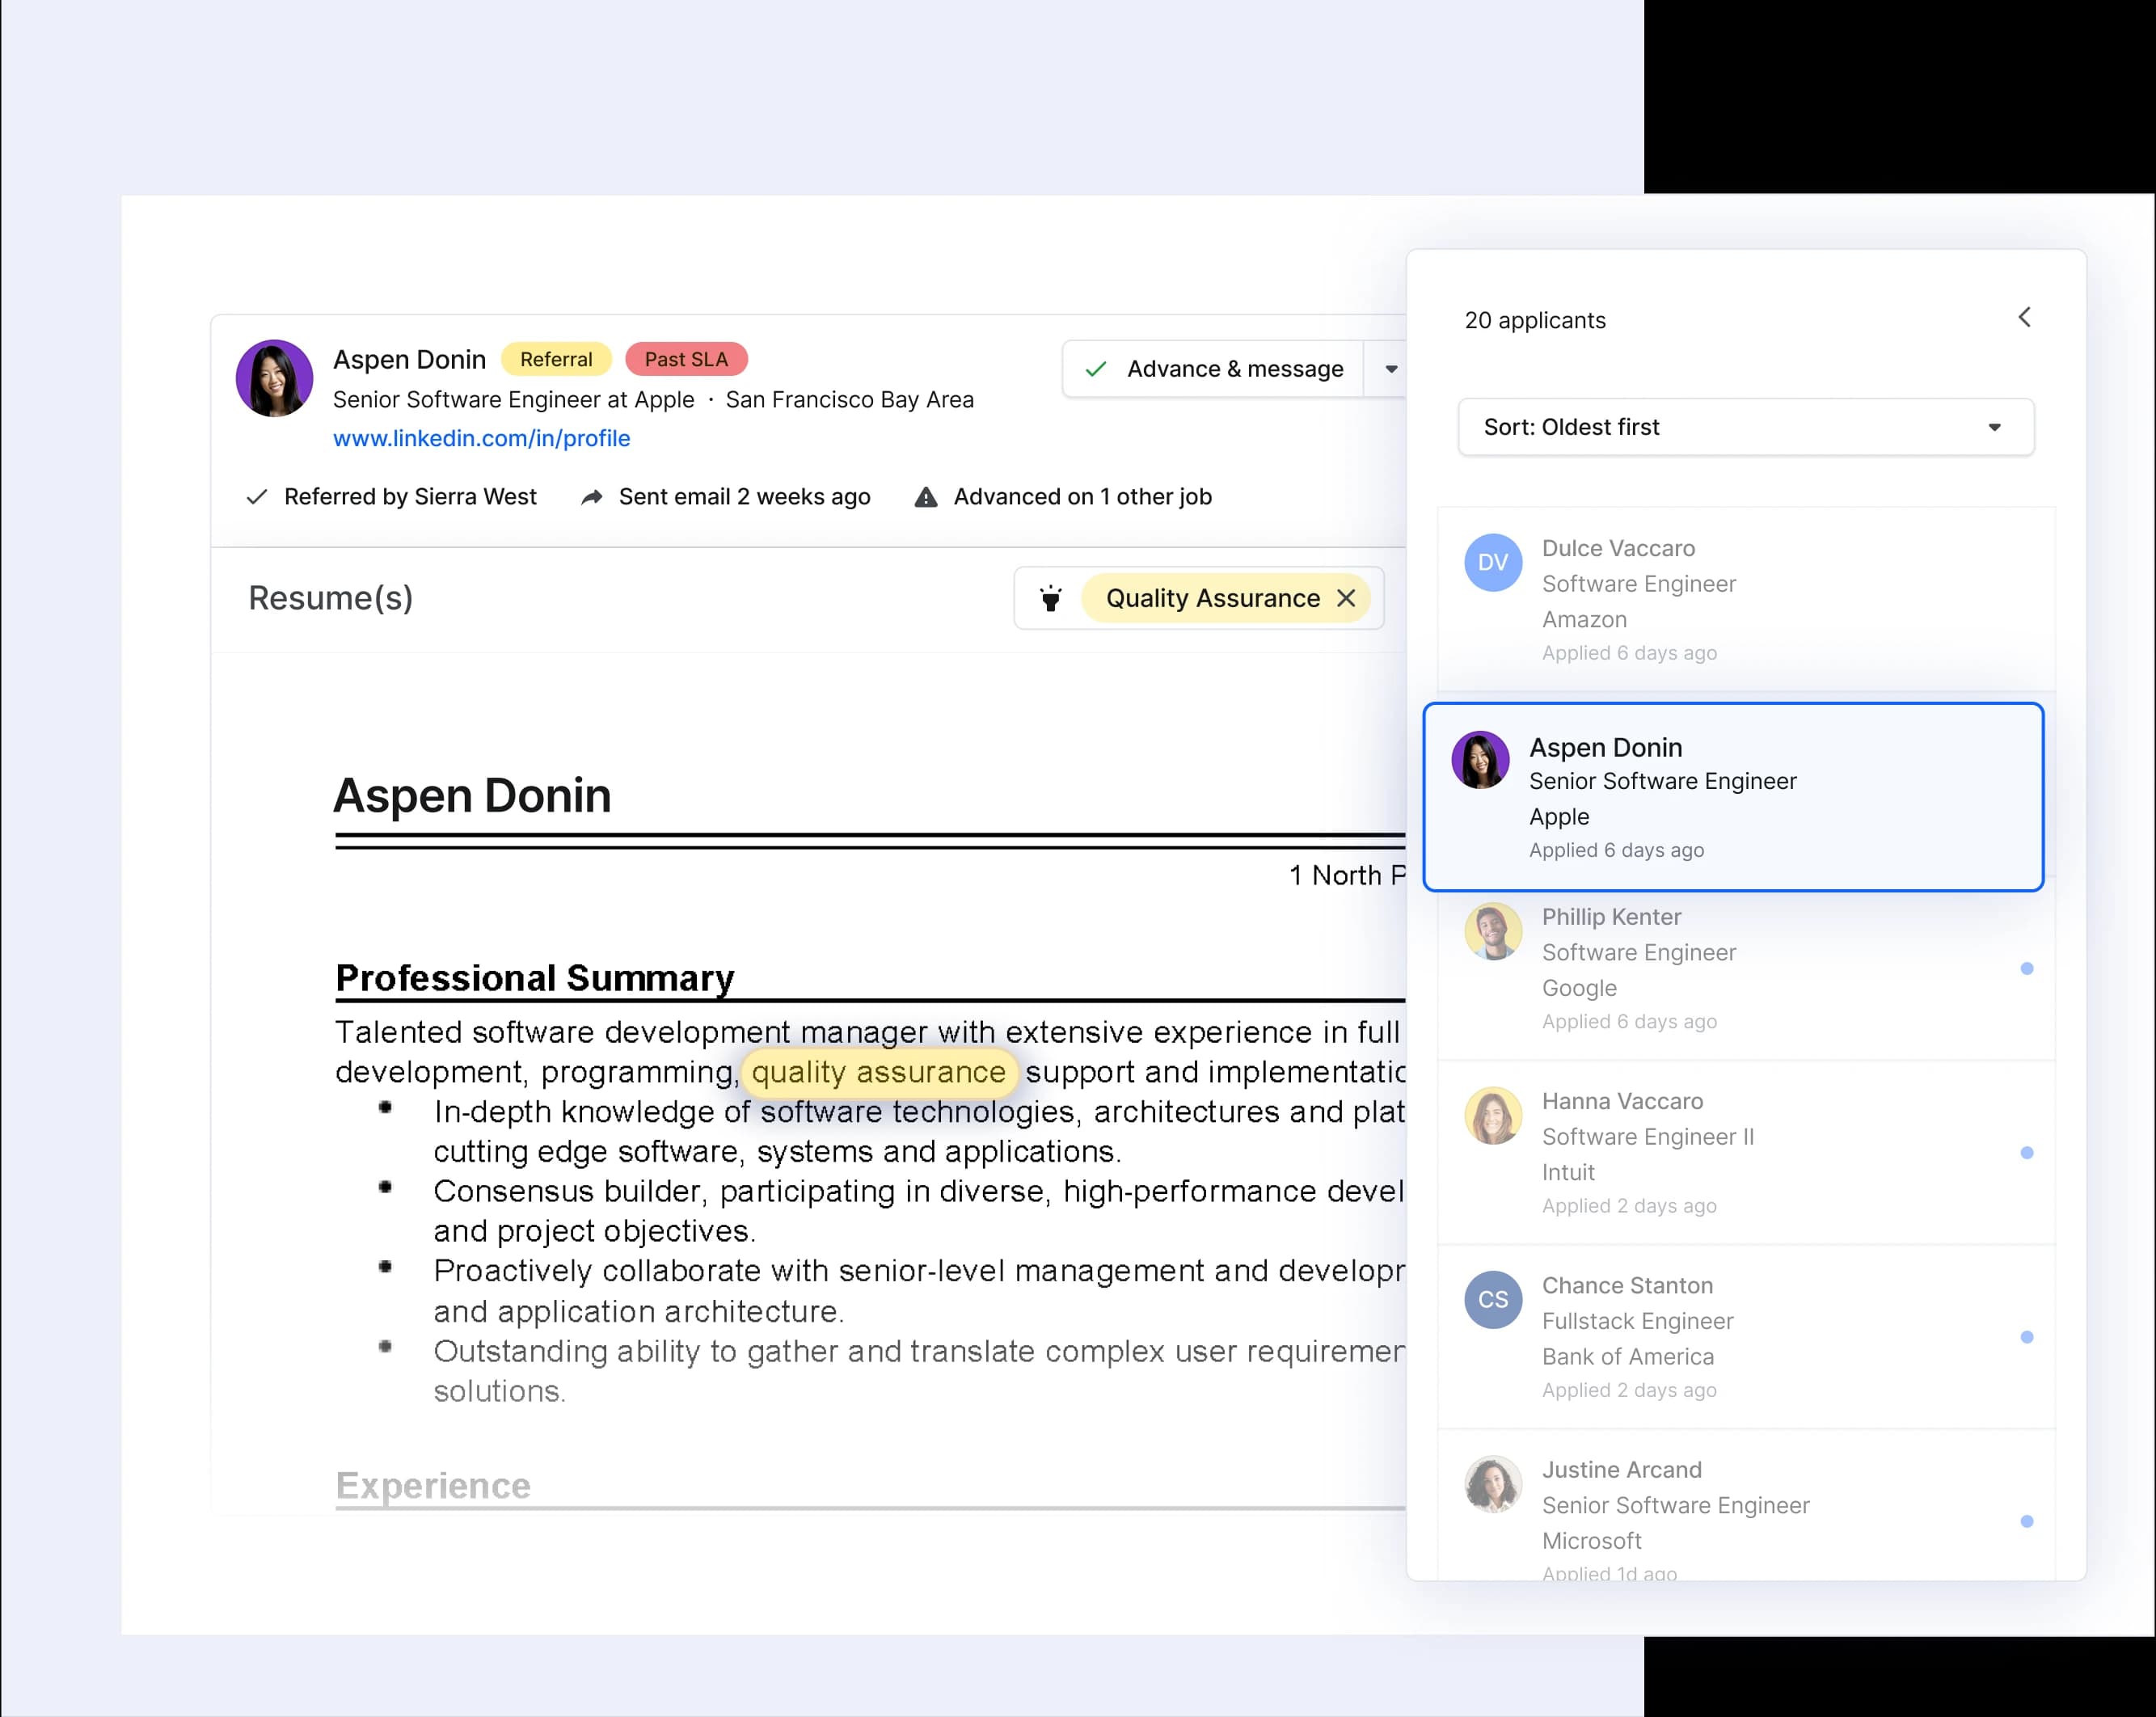Open the dropdown arrow beside Advance & message
This screenshot has width=2156, height=1717.
coord(1390,368)
